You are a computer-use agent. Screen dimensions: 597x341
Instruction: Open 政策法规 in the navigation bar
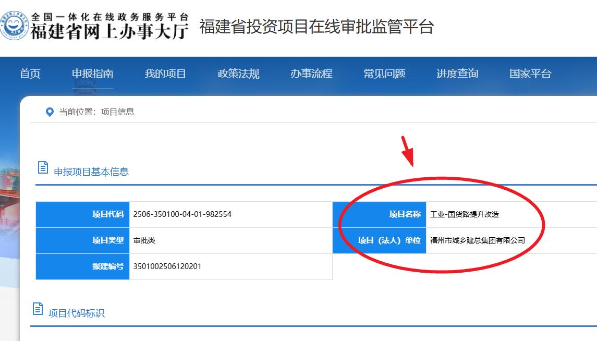point(238,74)
